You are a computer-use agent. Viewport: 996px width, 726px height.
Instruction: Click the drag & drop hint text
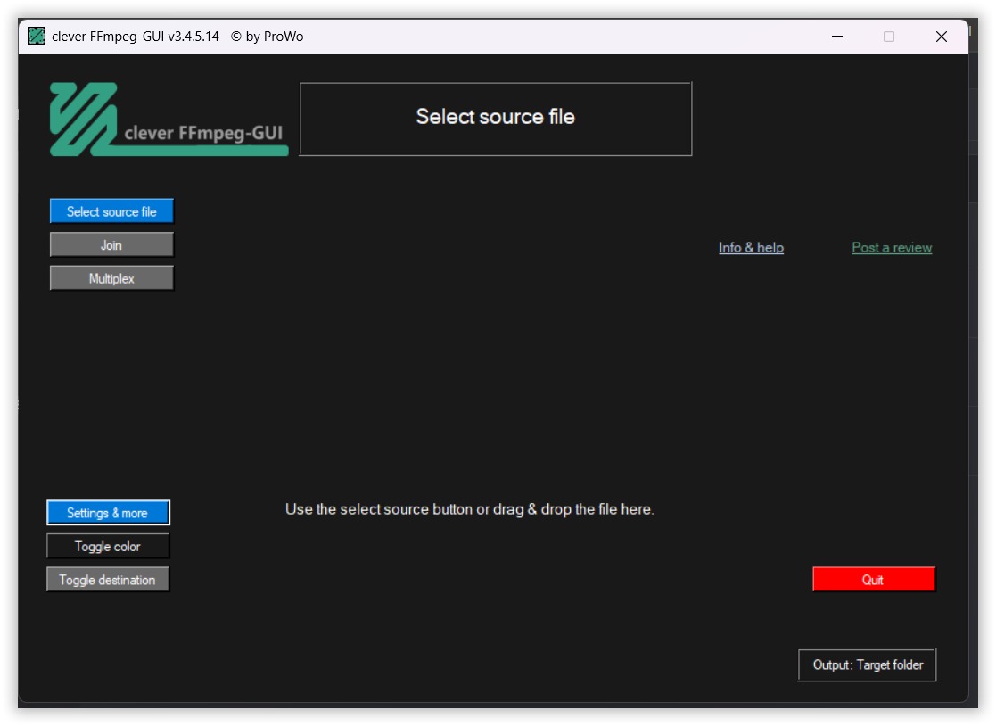pyautogui.click(x=469, y=509)
